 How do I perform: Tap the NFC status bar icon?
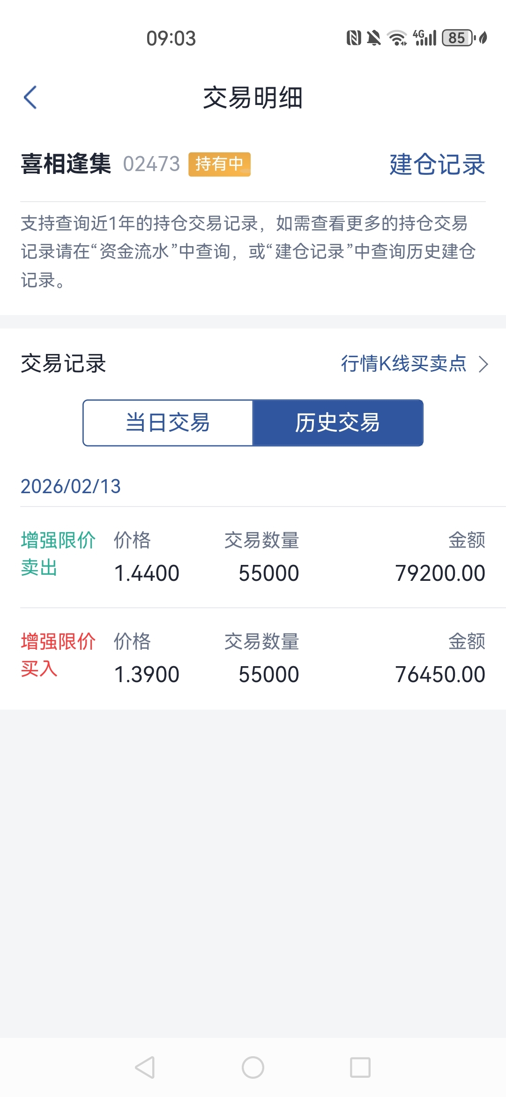pos(354,38)
